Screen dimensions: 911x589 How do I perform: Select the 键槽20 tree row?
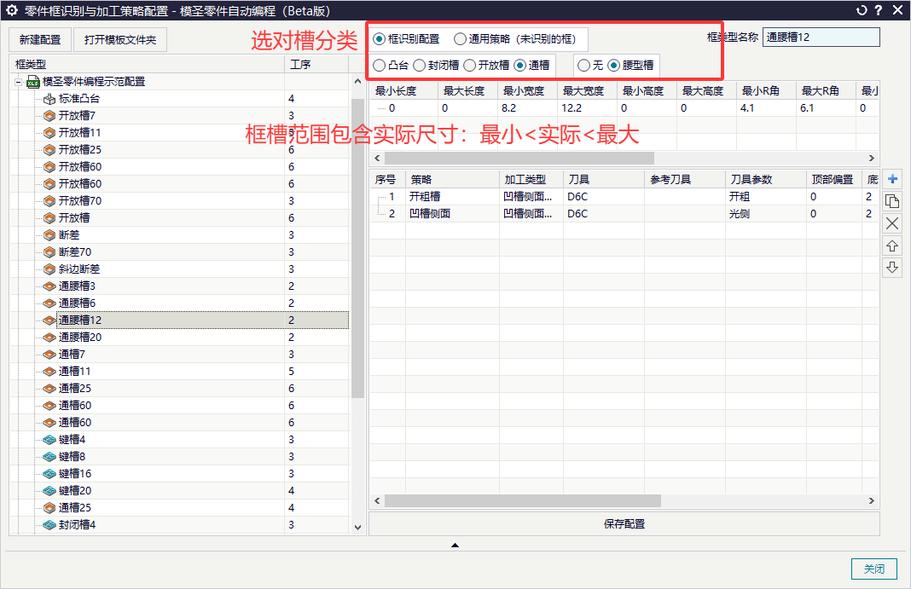180,491
